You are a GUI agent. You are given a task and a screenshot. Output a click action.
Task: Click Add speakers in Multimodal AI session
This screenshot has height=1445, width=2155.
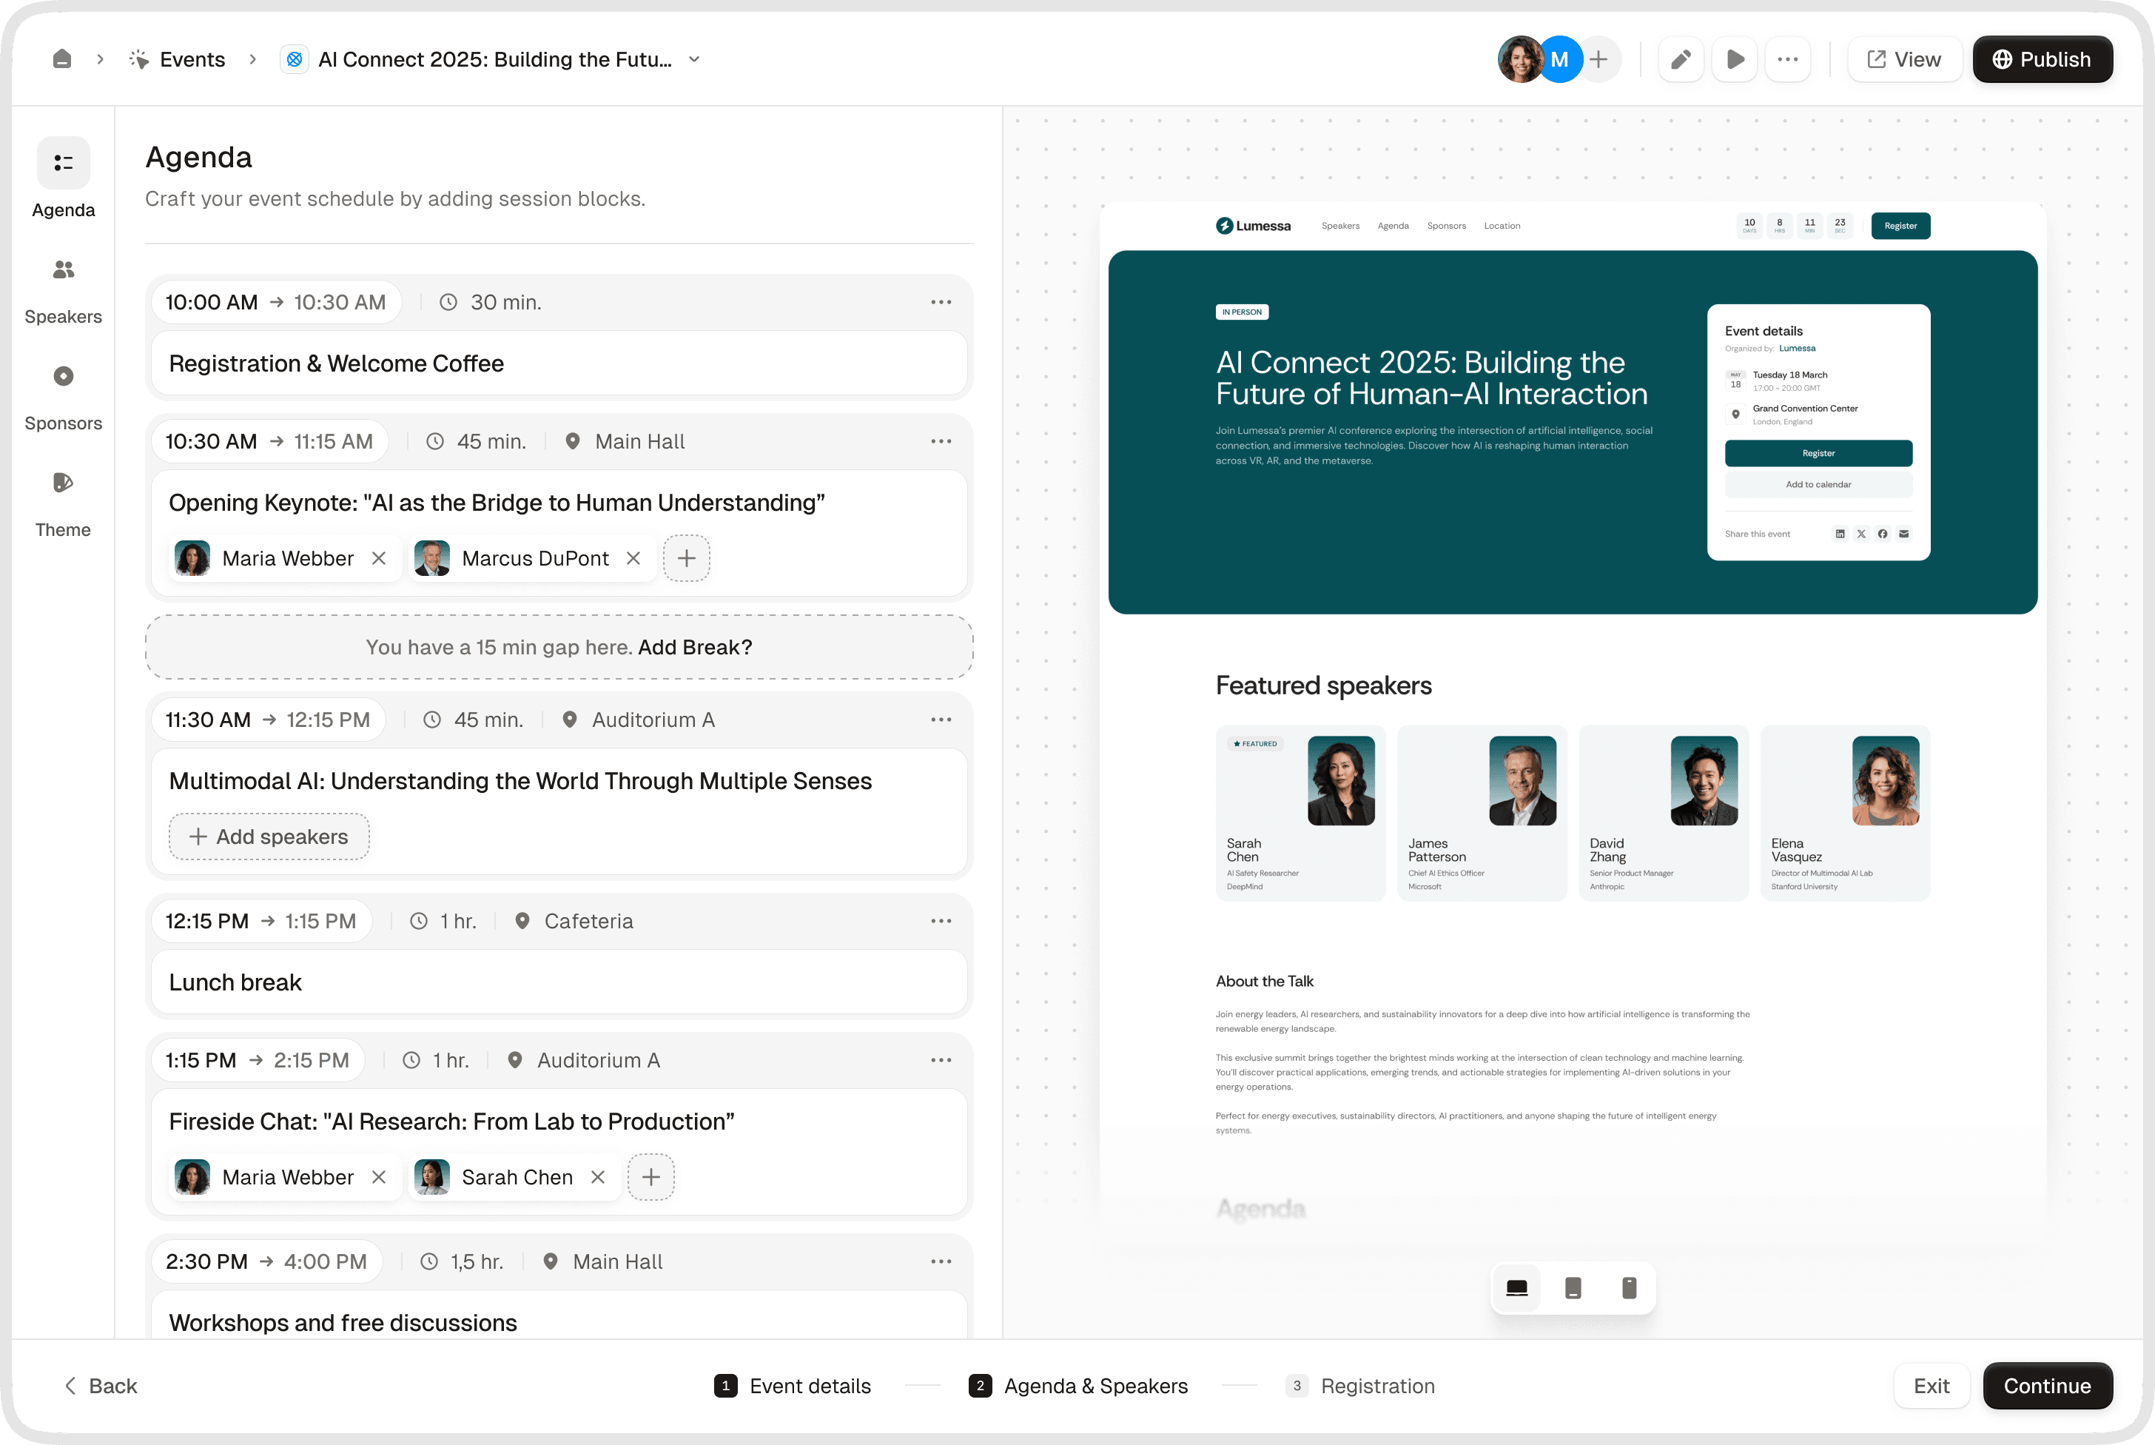[x=269, y=837]
